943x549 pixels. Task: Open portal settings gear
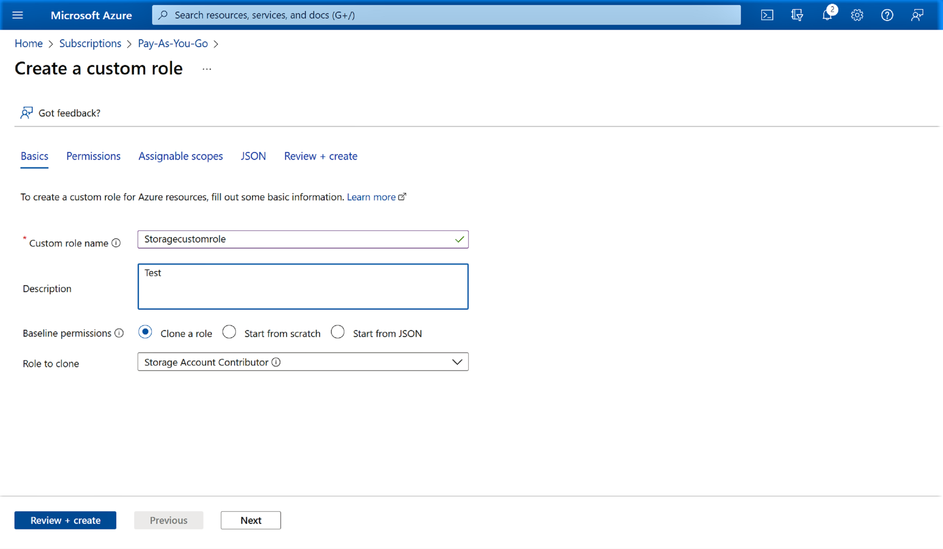[857, 15]
